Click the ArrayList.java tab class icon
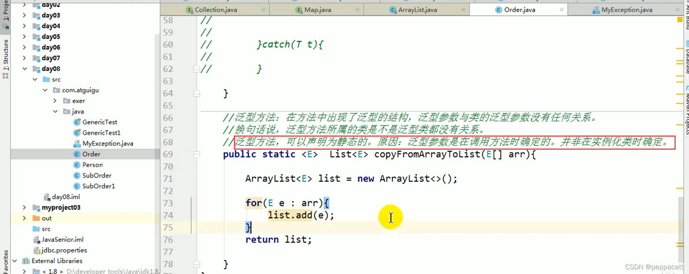 click(x=393, y=10)
